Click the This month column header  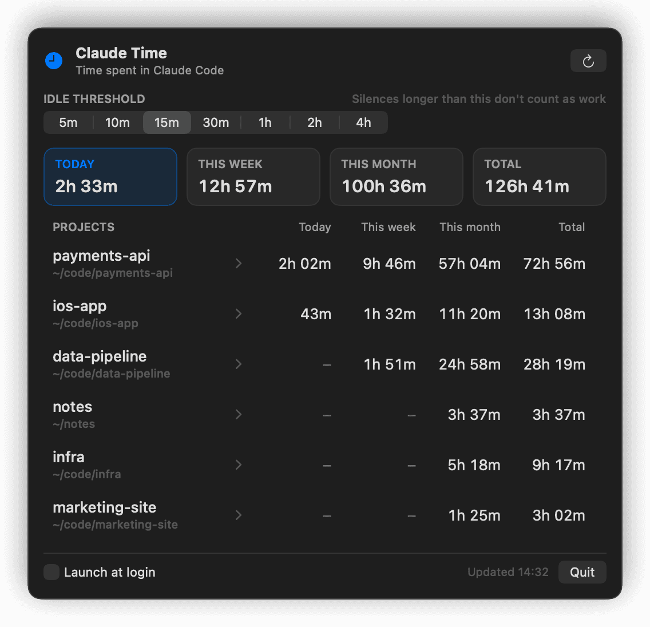(x=470, y=227)
